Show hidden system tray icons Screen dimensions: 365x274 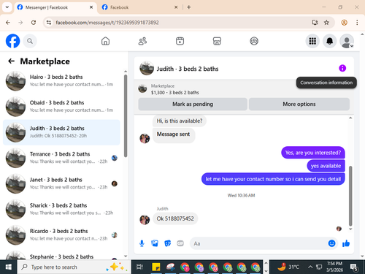point(310,267)
